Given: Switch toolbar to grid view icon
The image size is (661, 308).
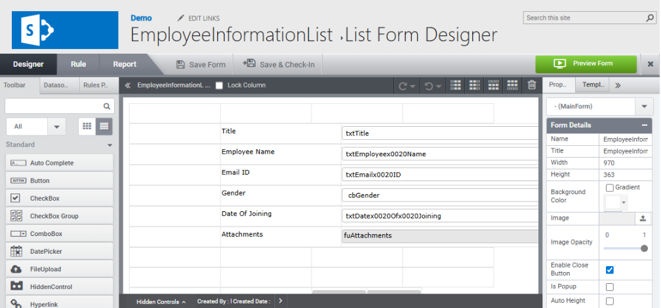Looking at the screenshot, I should (87, 126).
